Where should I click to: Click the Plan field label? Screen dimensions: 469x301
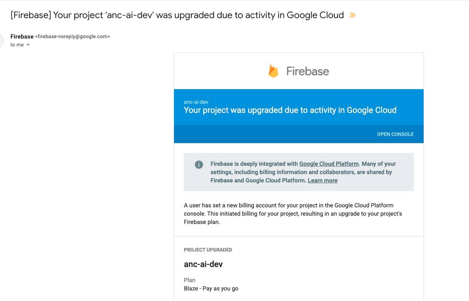189,280
